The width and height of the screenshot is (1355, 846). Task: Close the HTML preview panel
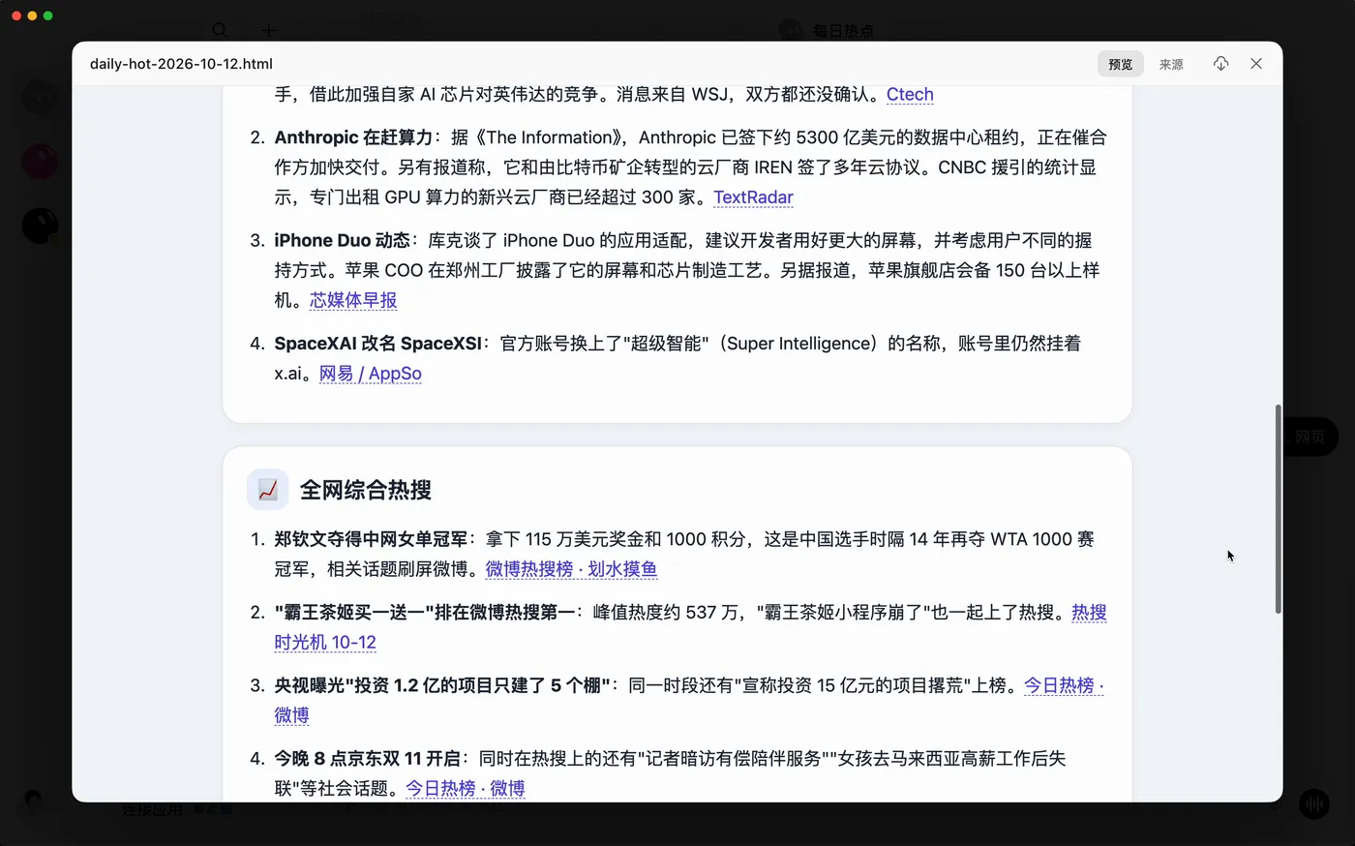[1256, 64]
